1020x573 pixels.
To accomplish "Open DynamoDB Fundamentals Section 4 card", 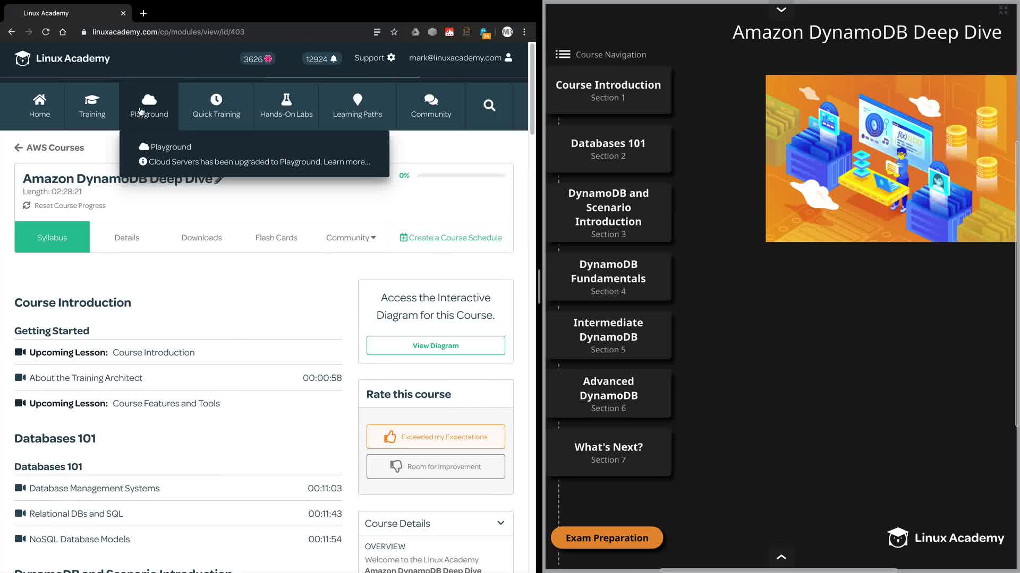I will 608,277.
